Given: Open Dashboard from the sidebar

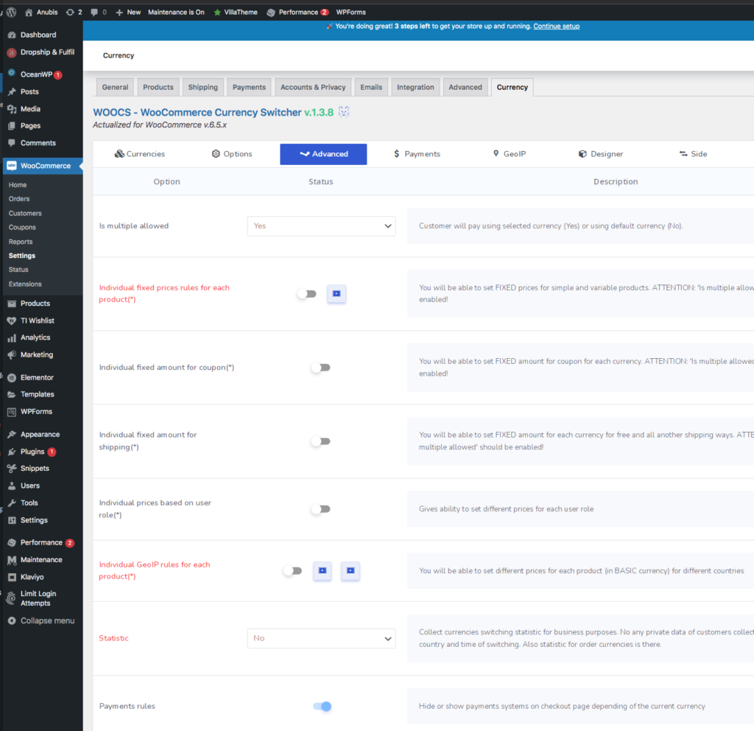Looking at the screenshot, I should [38, 35].
